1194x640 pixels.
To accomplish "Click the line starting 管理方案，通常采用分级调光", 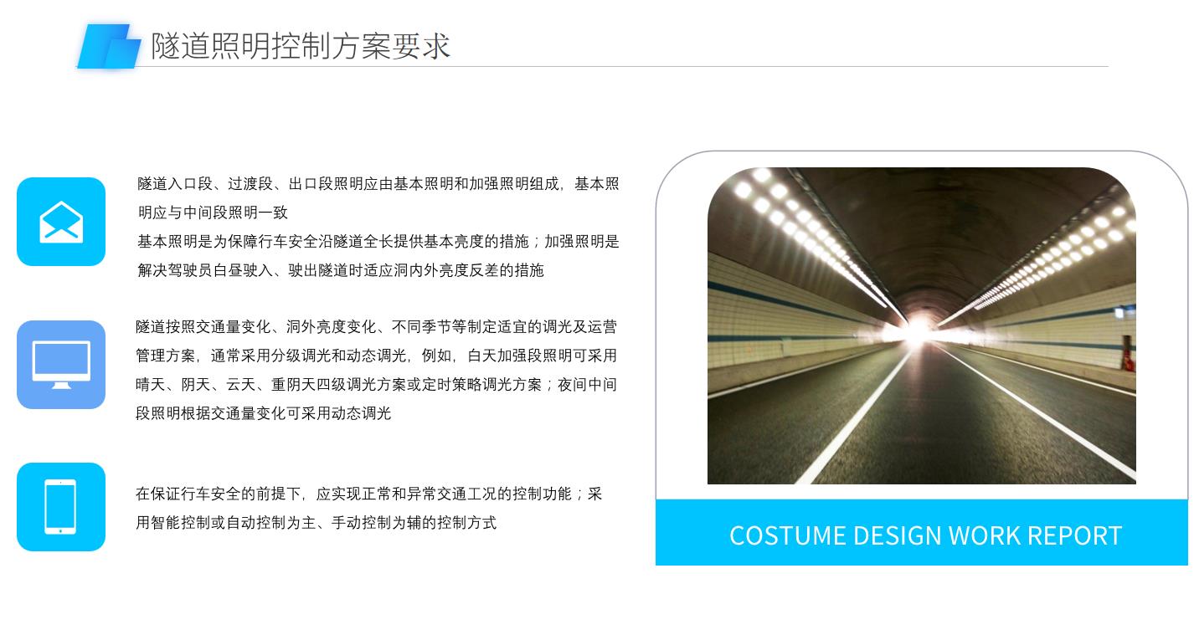I will coord(376,356).
